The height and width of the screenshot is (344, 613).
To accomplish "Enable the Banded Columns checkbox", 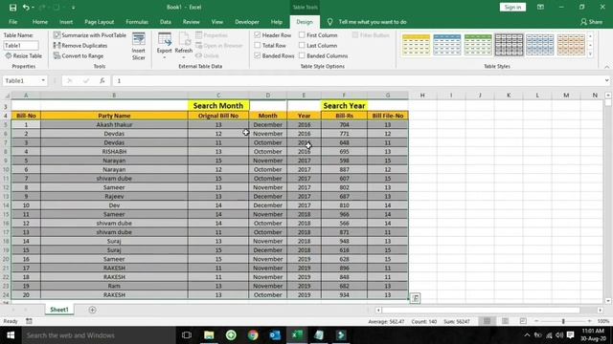I will coord(302,55).
